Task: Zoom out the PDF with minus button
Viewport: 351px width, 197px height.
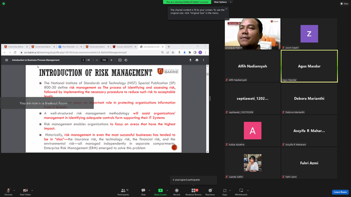Action: [97, 60]
